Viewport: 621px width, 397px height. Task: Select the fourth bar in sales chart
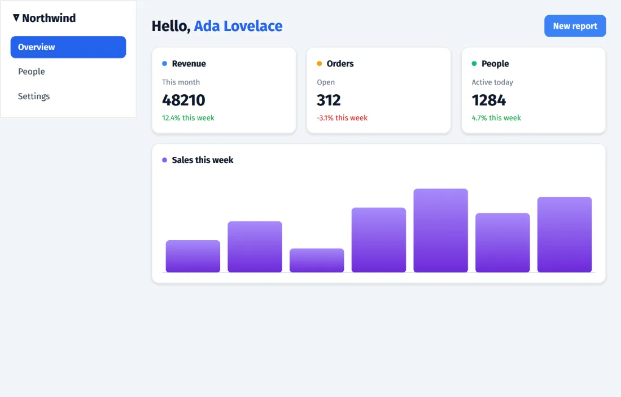click(x=379, y=240)
